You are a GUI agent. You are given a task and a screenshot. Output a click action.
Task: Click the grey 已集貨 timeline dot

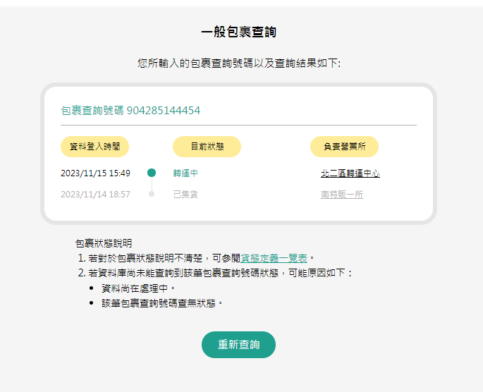[x=152, y=194]
